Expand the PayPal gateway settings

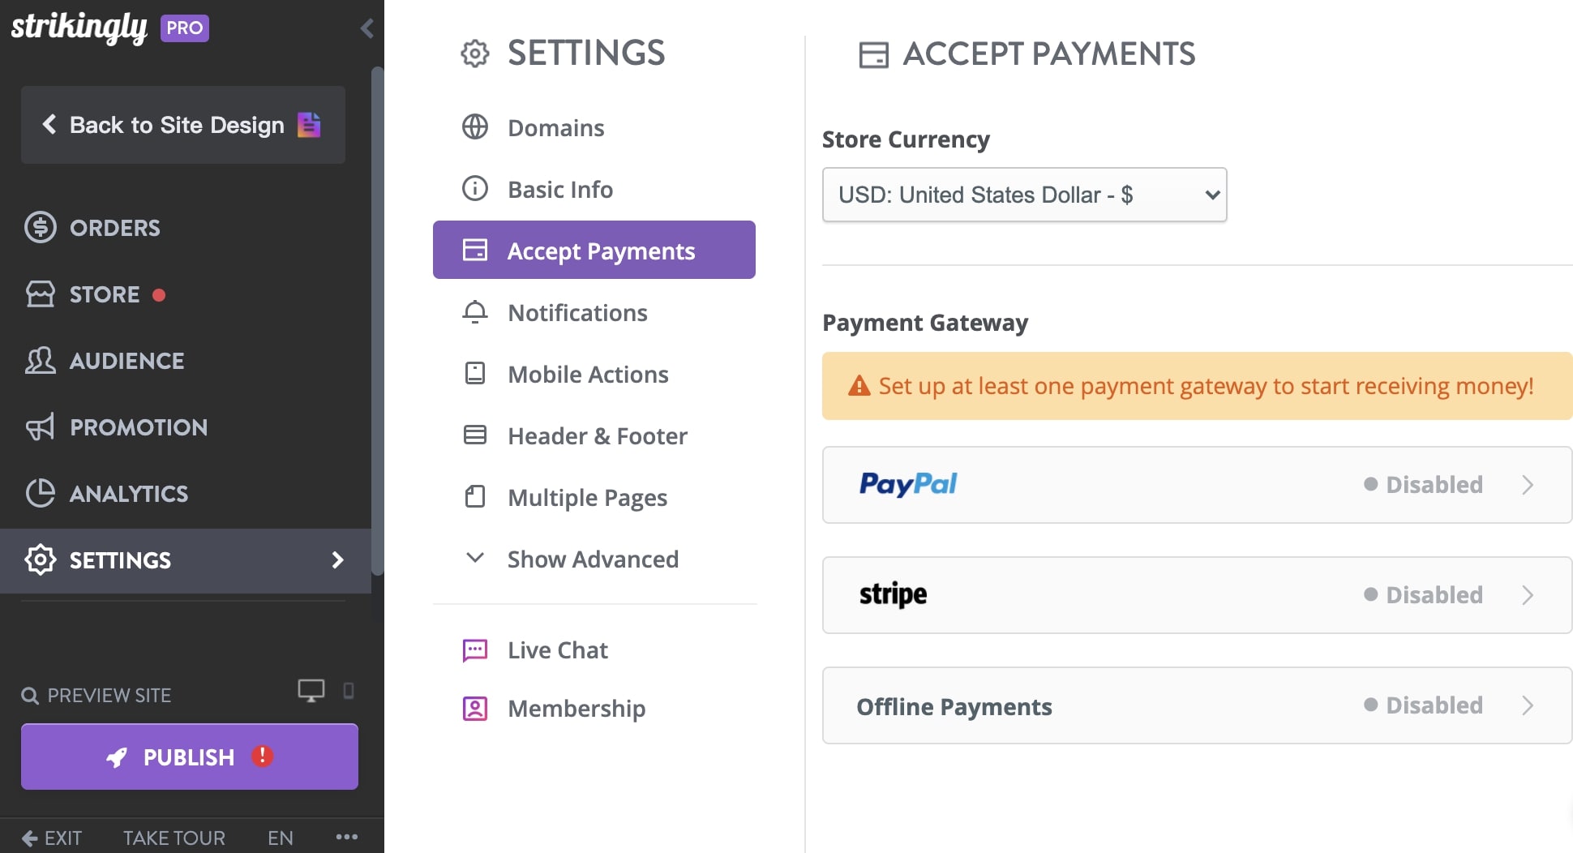click(1197, 484)
